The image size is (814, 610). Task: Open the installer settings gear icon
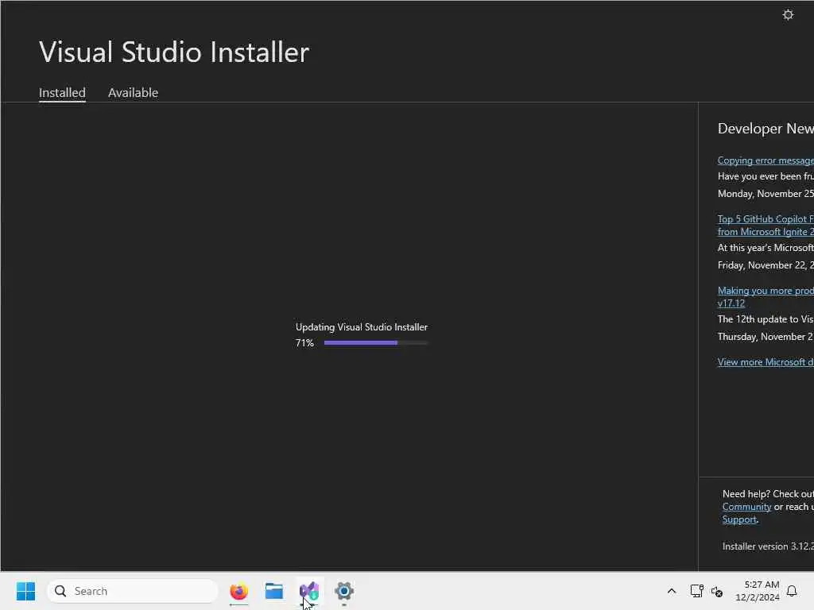click(788, 14)
